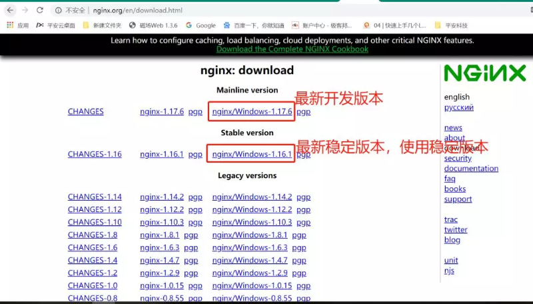Download nginx/Windows-1.16.1 stable
Screen dimensions: 533x304
pos(252,154)
